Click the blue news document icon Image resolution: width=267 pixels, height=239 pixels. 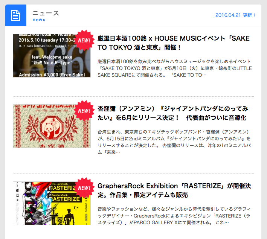(16, 15)
